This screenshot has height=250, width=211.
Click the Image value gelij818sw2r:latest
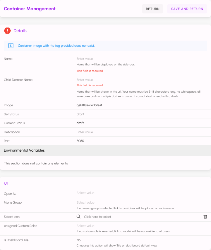89,105
